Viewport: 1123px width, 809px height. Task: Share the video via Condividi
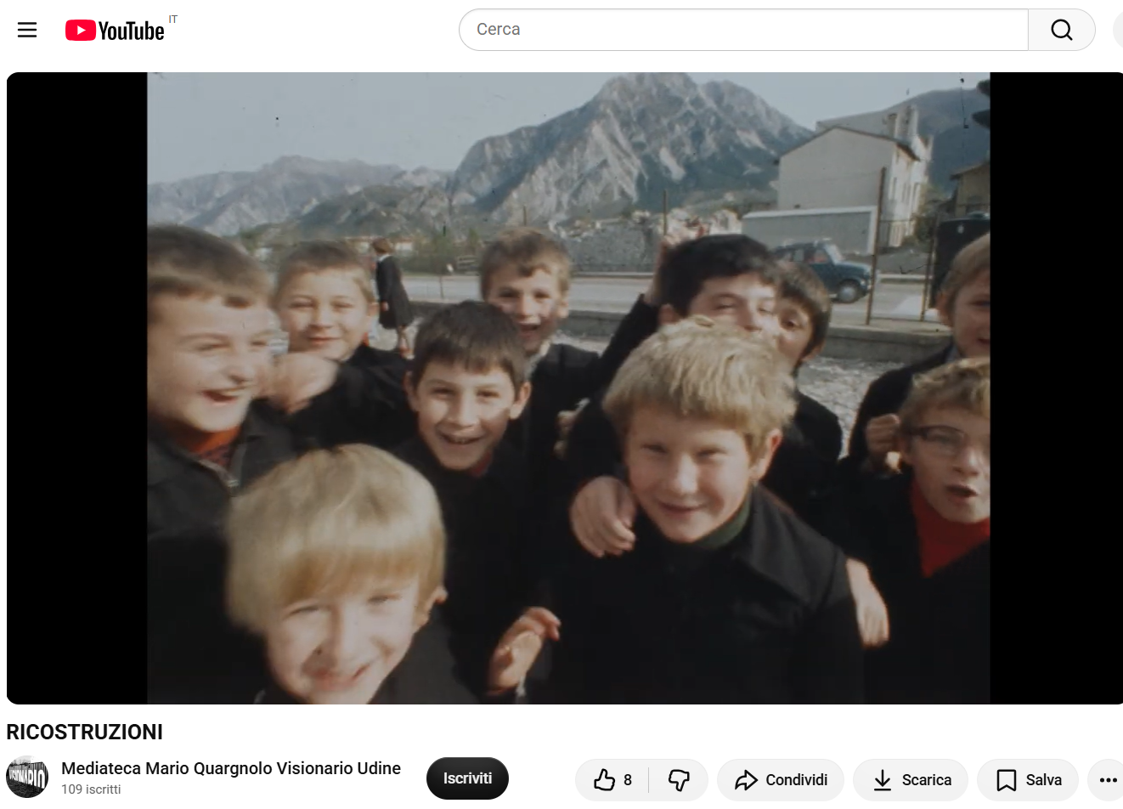pos(781,780)
